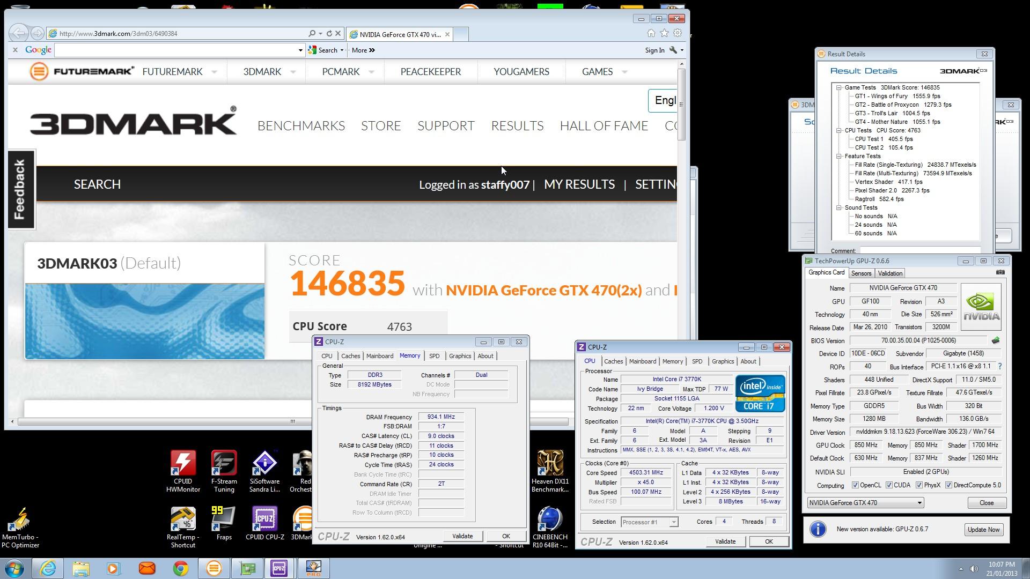Screen dimensions: 1030x579
Task: Open Google Chrome from the taskbar
Action: pos(180,568)
